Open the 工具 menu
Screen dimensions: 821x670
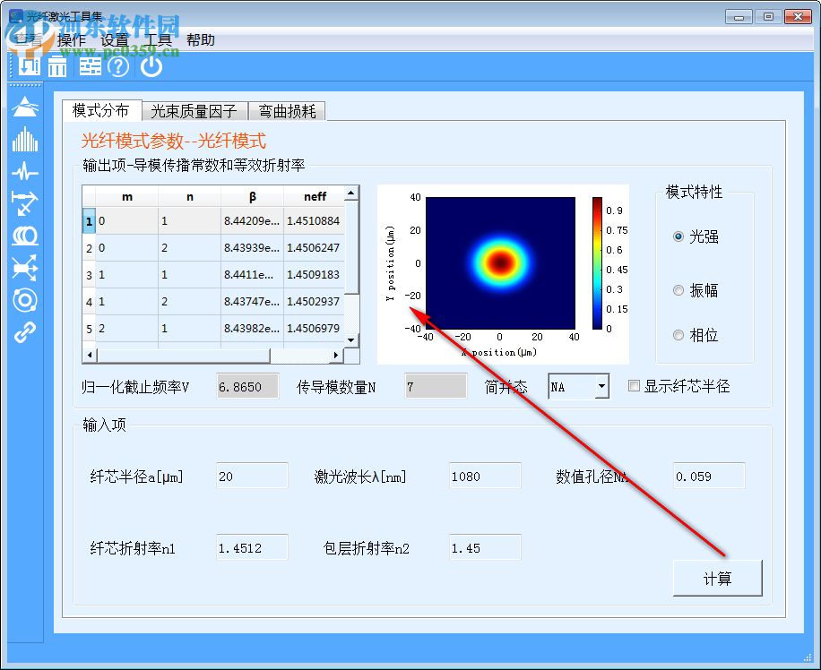click(158, 39)
